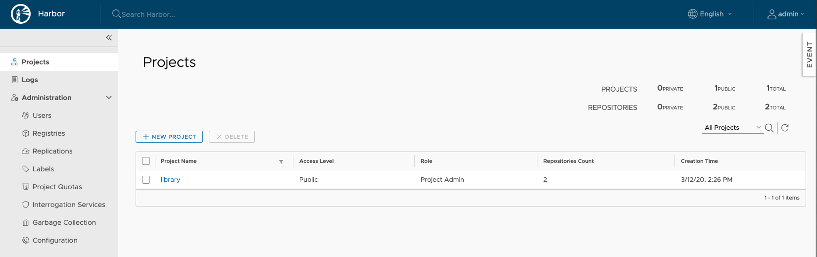Open the Event side panel tab
This screenshot has height=257, width=817.
click(809, 54)
